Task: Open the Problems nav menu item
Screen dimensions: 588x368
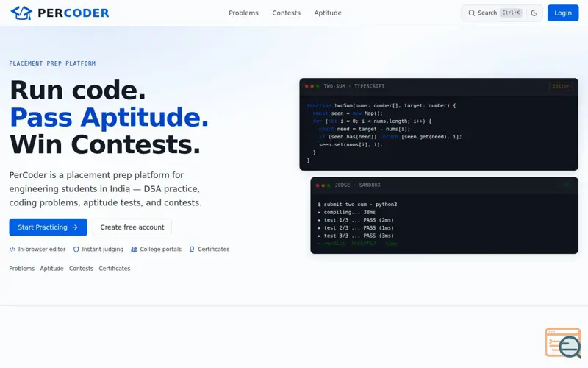Action: 243,13
